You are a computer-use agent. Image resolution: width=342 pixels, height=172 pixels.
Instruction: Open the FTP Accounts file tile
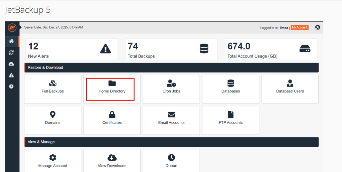click(230, 120)
